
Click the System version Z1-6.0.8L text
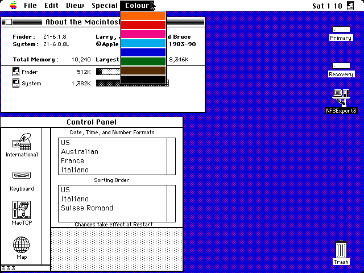click(x=56, y=44)
